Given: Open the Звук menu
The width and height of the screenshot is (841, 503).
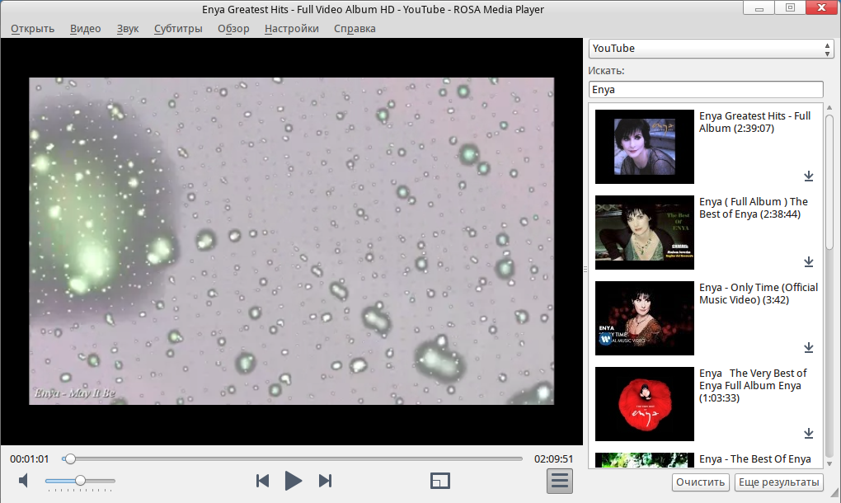Looking at the screenshot, I should click(128, 28).
